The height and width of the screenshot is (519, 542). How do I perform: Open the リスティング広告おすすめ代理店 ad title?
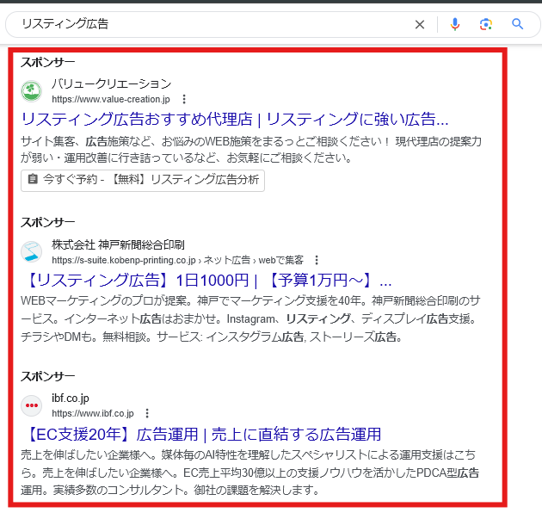click(x=235, y=120)
